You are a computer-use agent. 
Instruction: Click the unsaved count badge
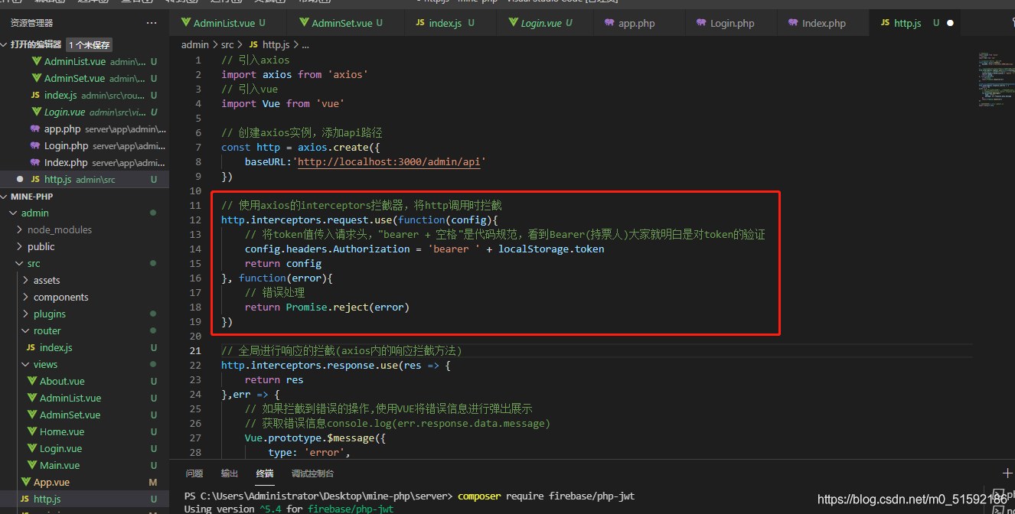pos(90,45)
